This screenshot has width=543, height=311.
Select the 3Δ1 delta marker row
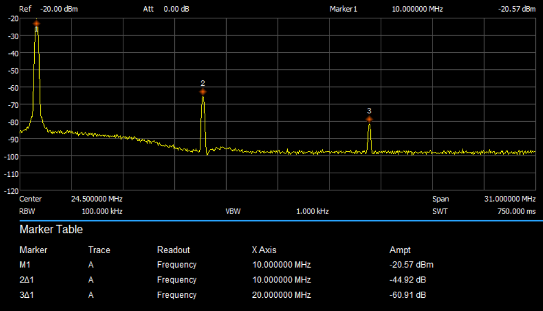27,295
